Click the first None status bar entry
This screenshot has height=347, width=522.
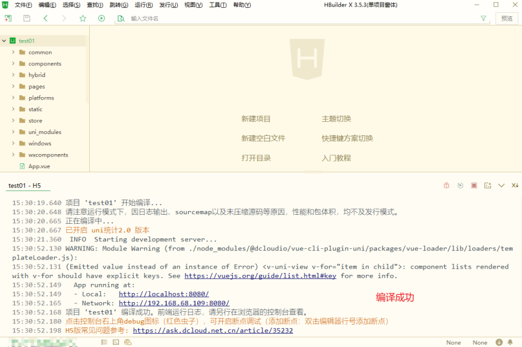(x=453, y=342)
